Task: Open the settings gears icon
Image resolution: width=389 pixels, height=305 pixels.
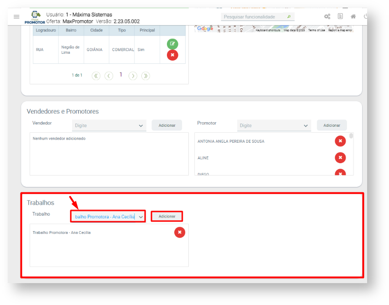Action: 327,16
